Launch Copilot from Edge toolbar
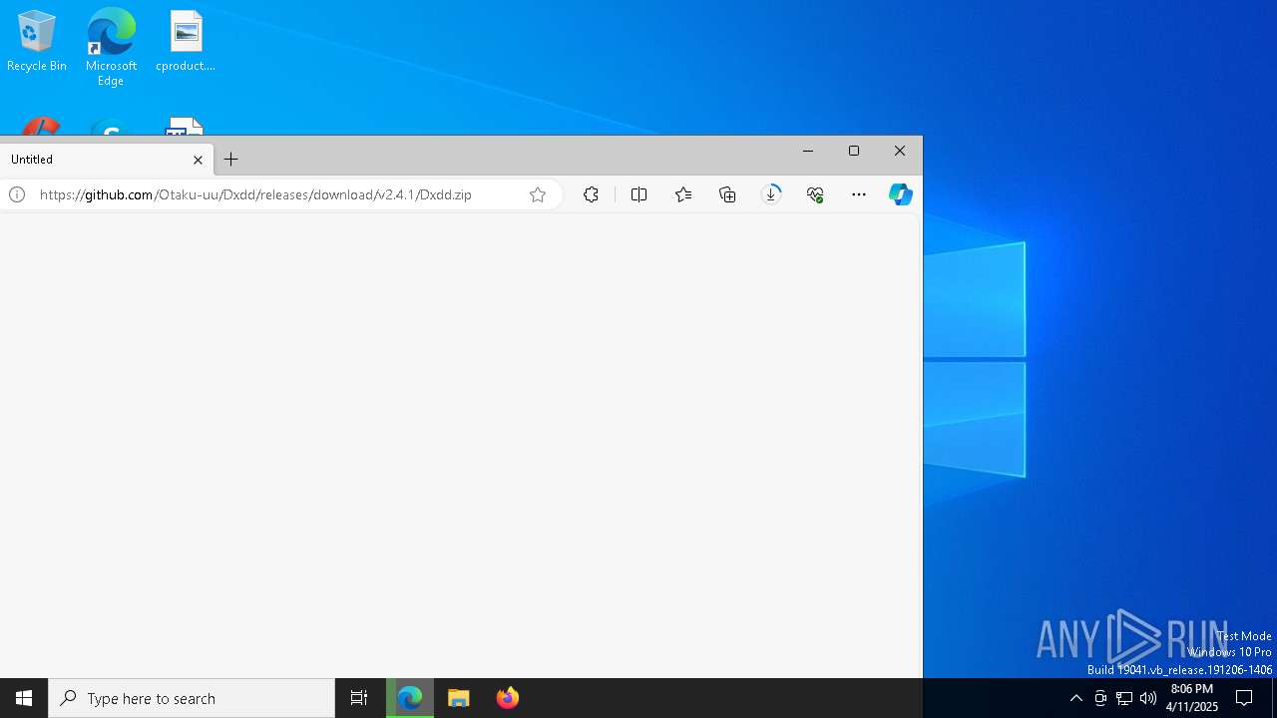 pyautogui.click(x=901, y=194)
